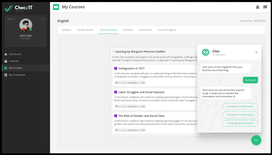Image resolution: width=272 pixels, height=155 pixels.
Task: Click the purple icon beside Immigration in 1911
Action: click(x=116, y=68)
